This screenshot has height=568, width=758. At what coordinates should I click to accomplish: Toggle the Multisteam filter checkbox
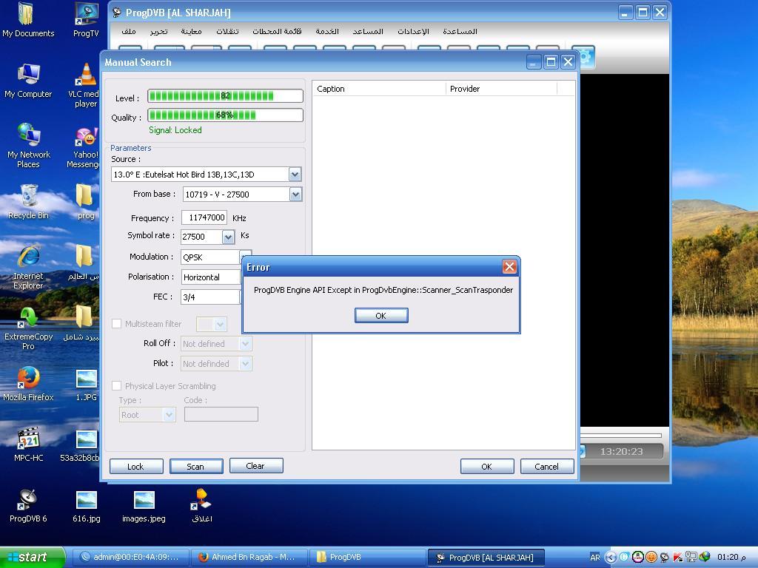pyautogui.click(x=116, y=324)
